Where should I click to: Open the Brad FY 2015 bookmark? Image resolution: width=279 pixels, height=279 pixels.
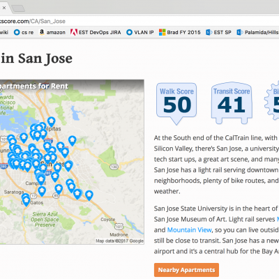click(x=180, y=32)
